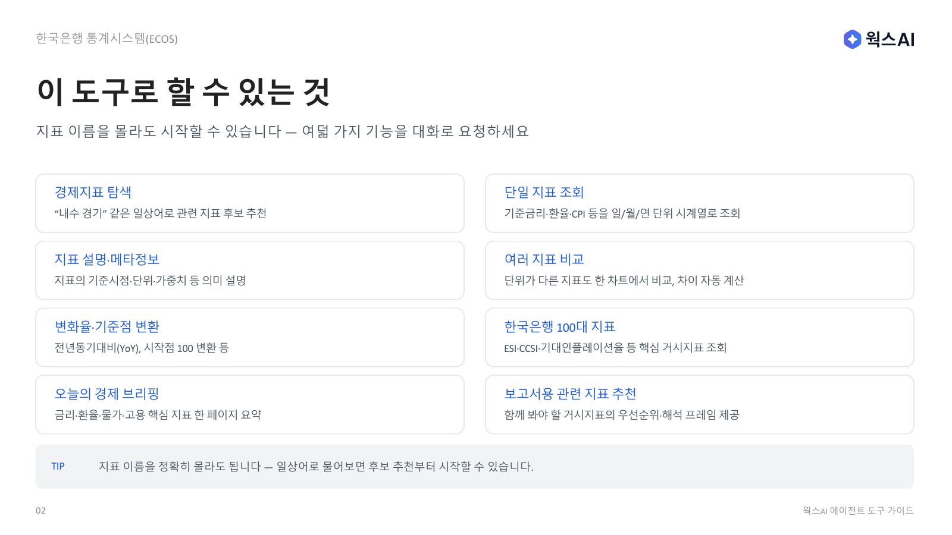Image resolution: width=952 pixels, height=535 pixels.
Task: Click the ESI·CCSI·기대인플레이션율 description text
Action: click(x=615, y=348)
